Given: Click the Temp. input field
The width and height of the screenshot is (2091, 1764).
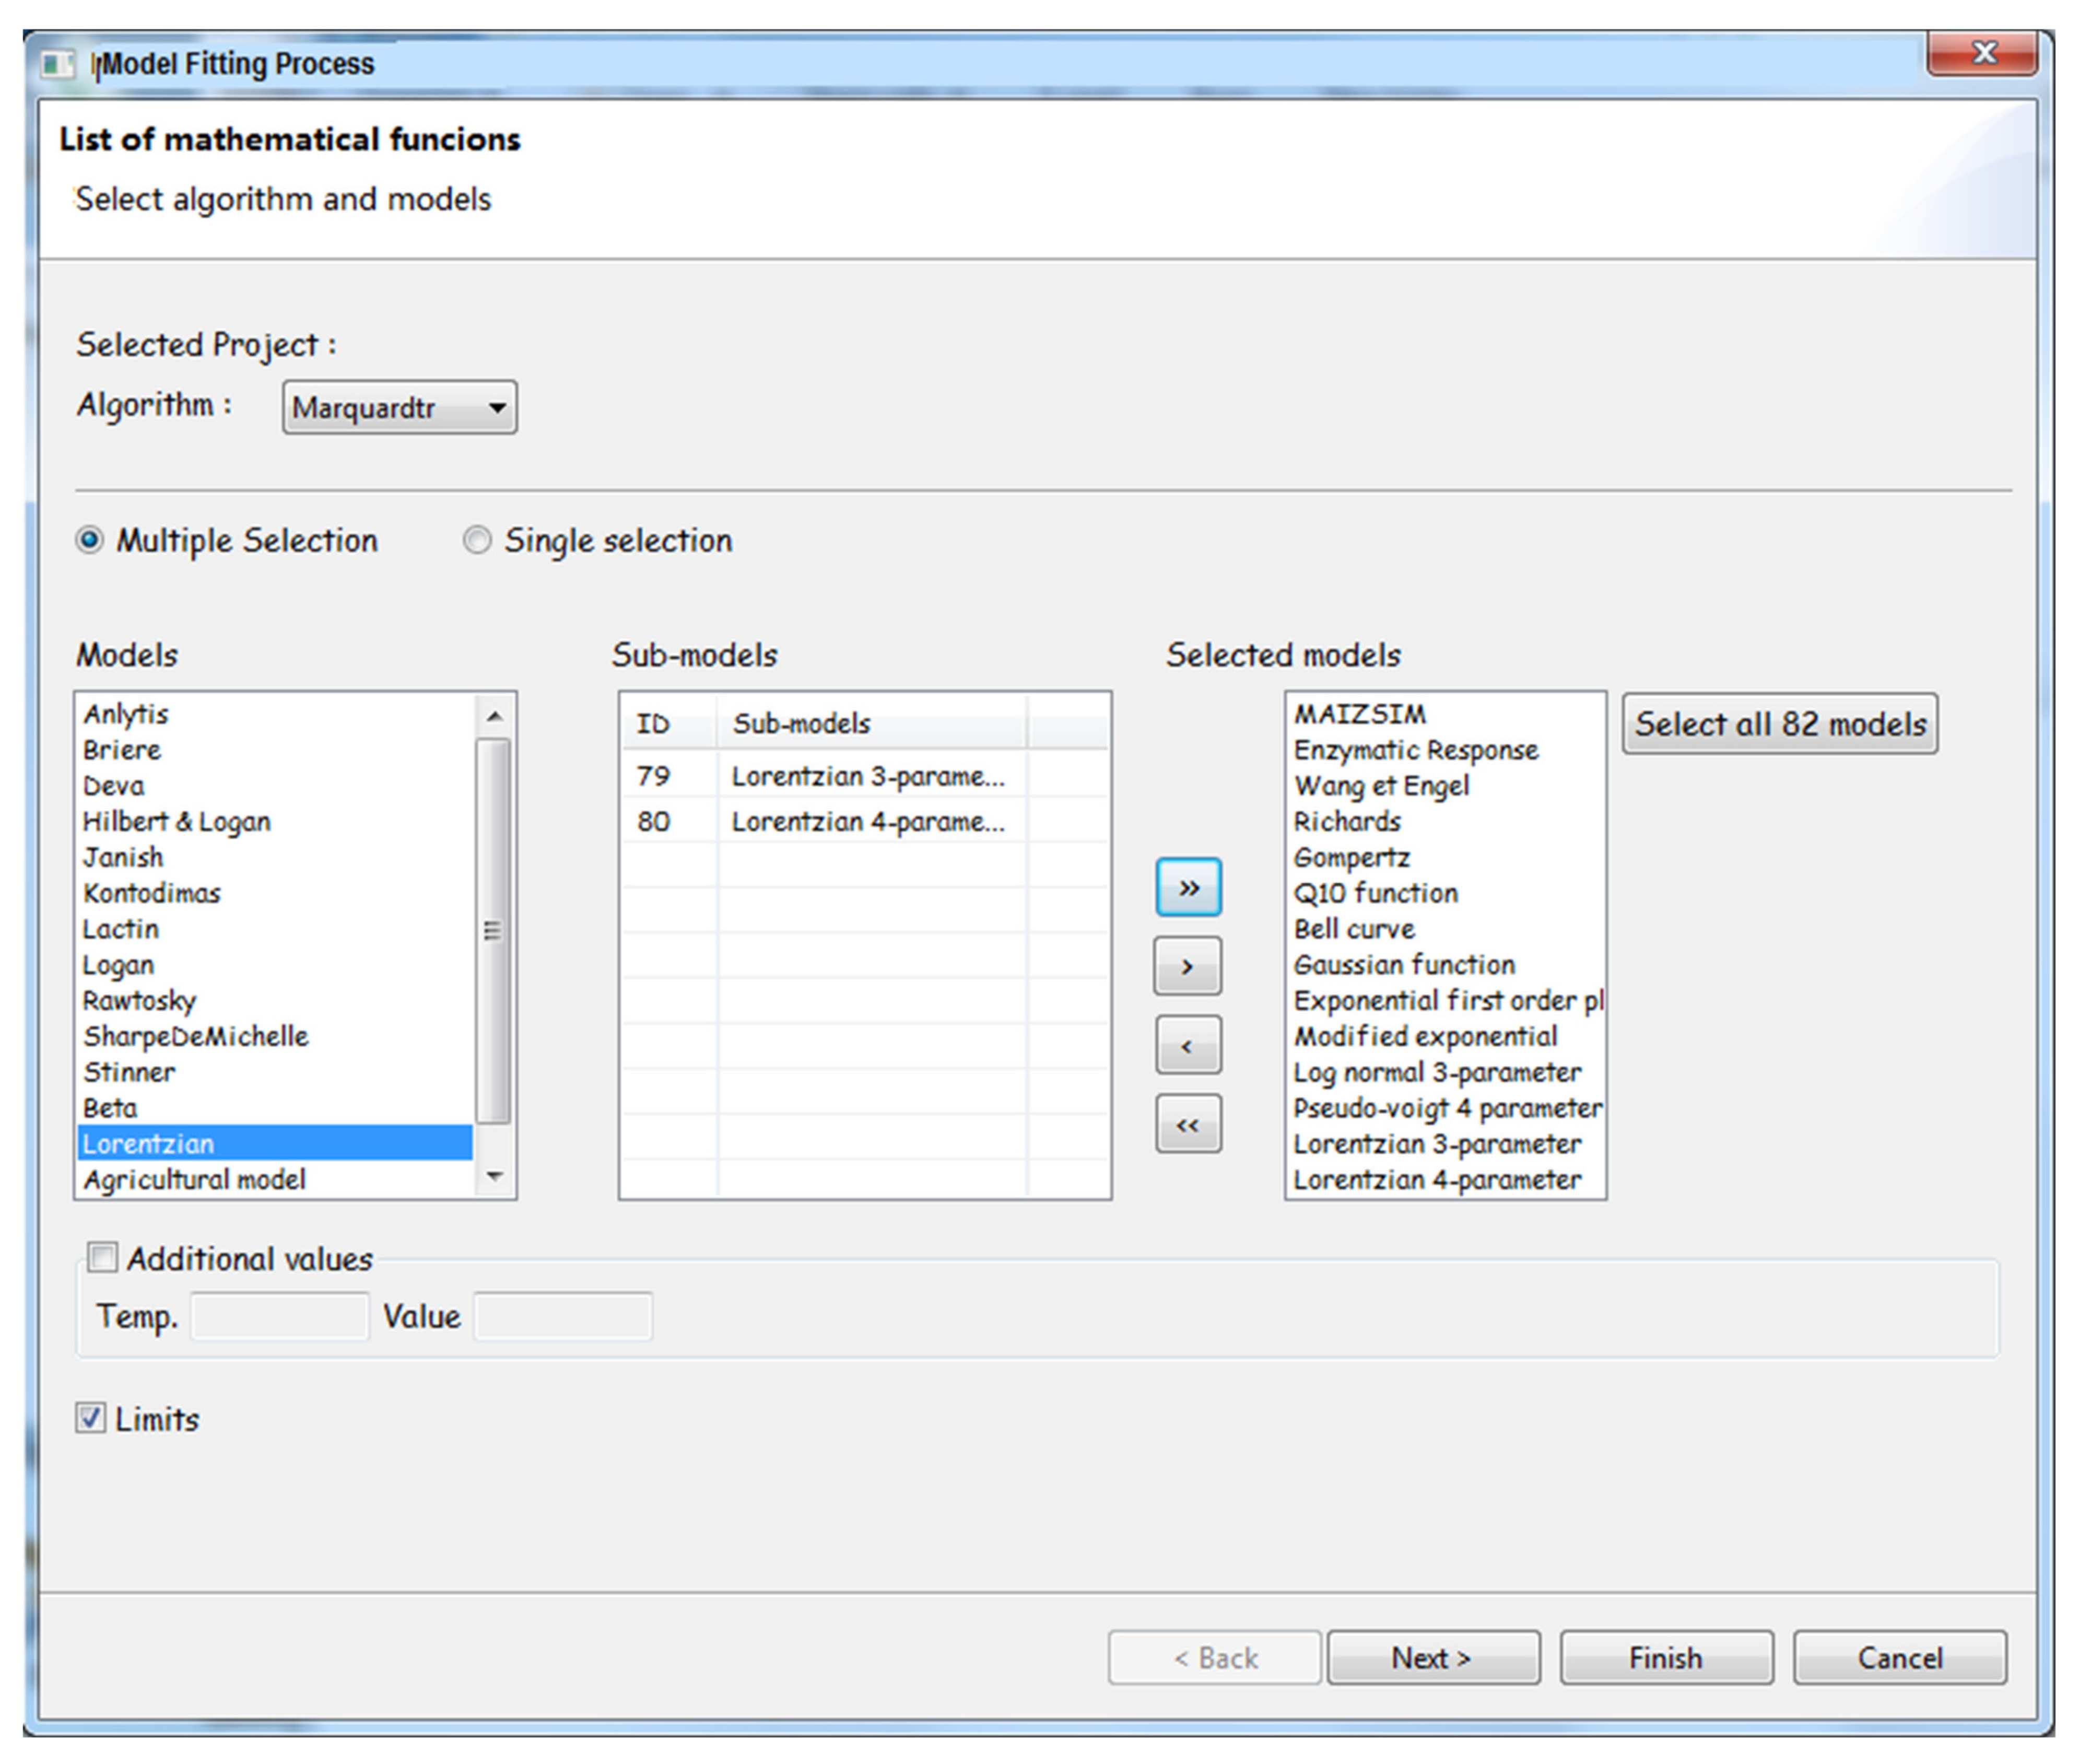Looking at the screenshot, I should tap(280, 1316).
